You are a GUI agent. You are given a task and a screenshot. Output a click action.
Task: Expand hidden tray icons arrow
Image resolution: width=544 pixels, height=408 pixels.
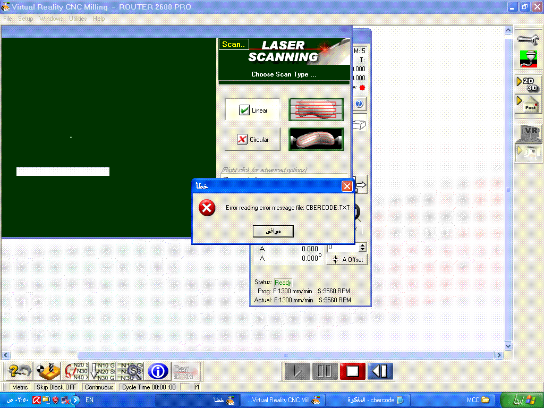click(75, 400)
